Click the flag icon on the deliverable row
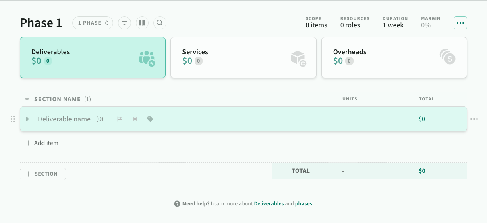 pos(120,119)
